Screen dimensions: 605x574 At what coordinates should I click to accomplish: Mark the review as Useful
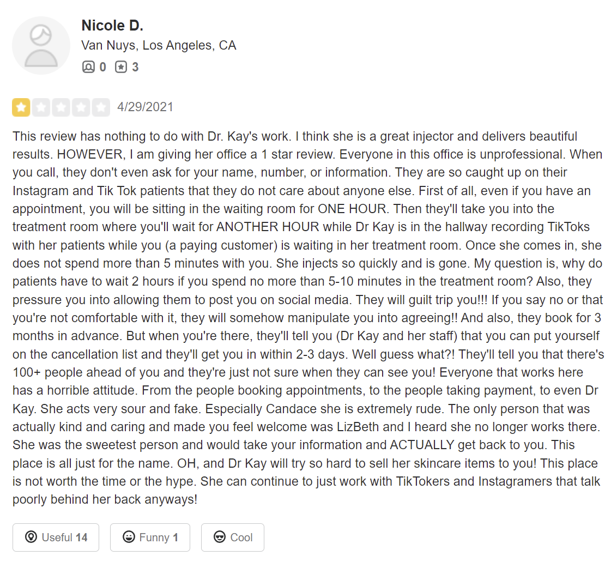pos(56,537)
